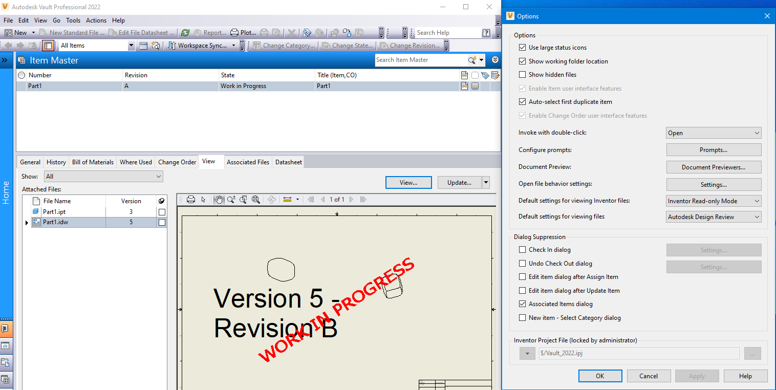This screenshot has height=390, width=776.
Task: Click the Fit to Window zoom icon
Action: [256, 200]
